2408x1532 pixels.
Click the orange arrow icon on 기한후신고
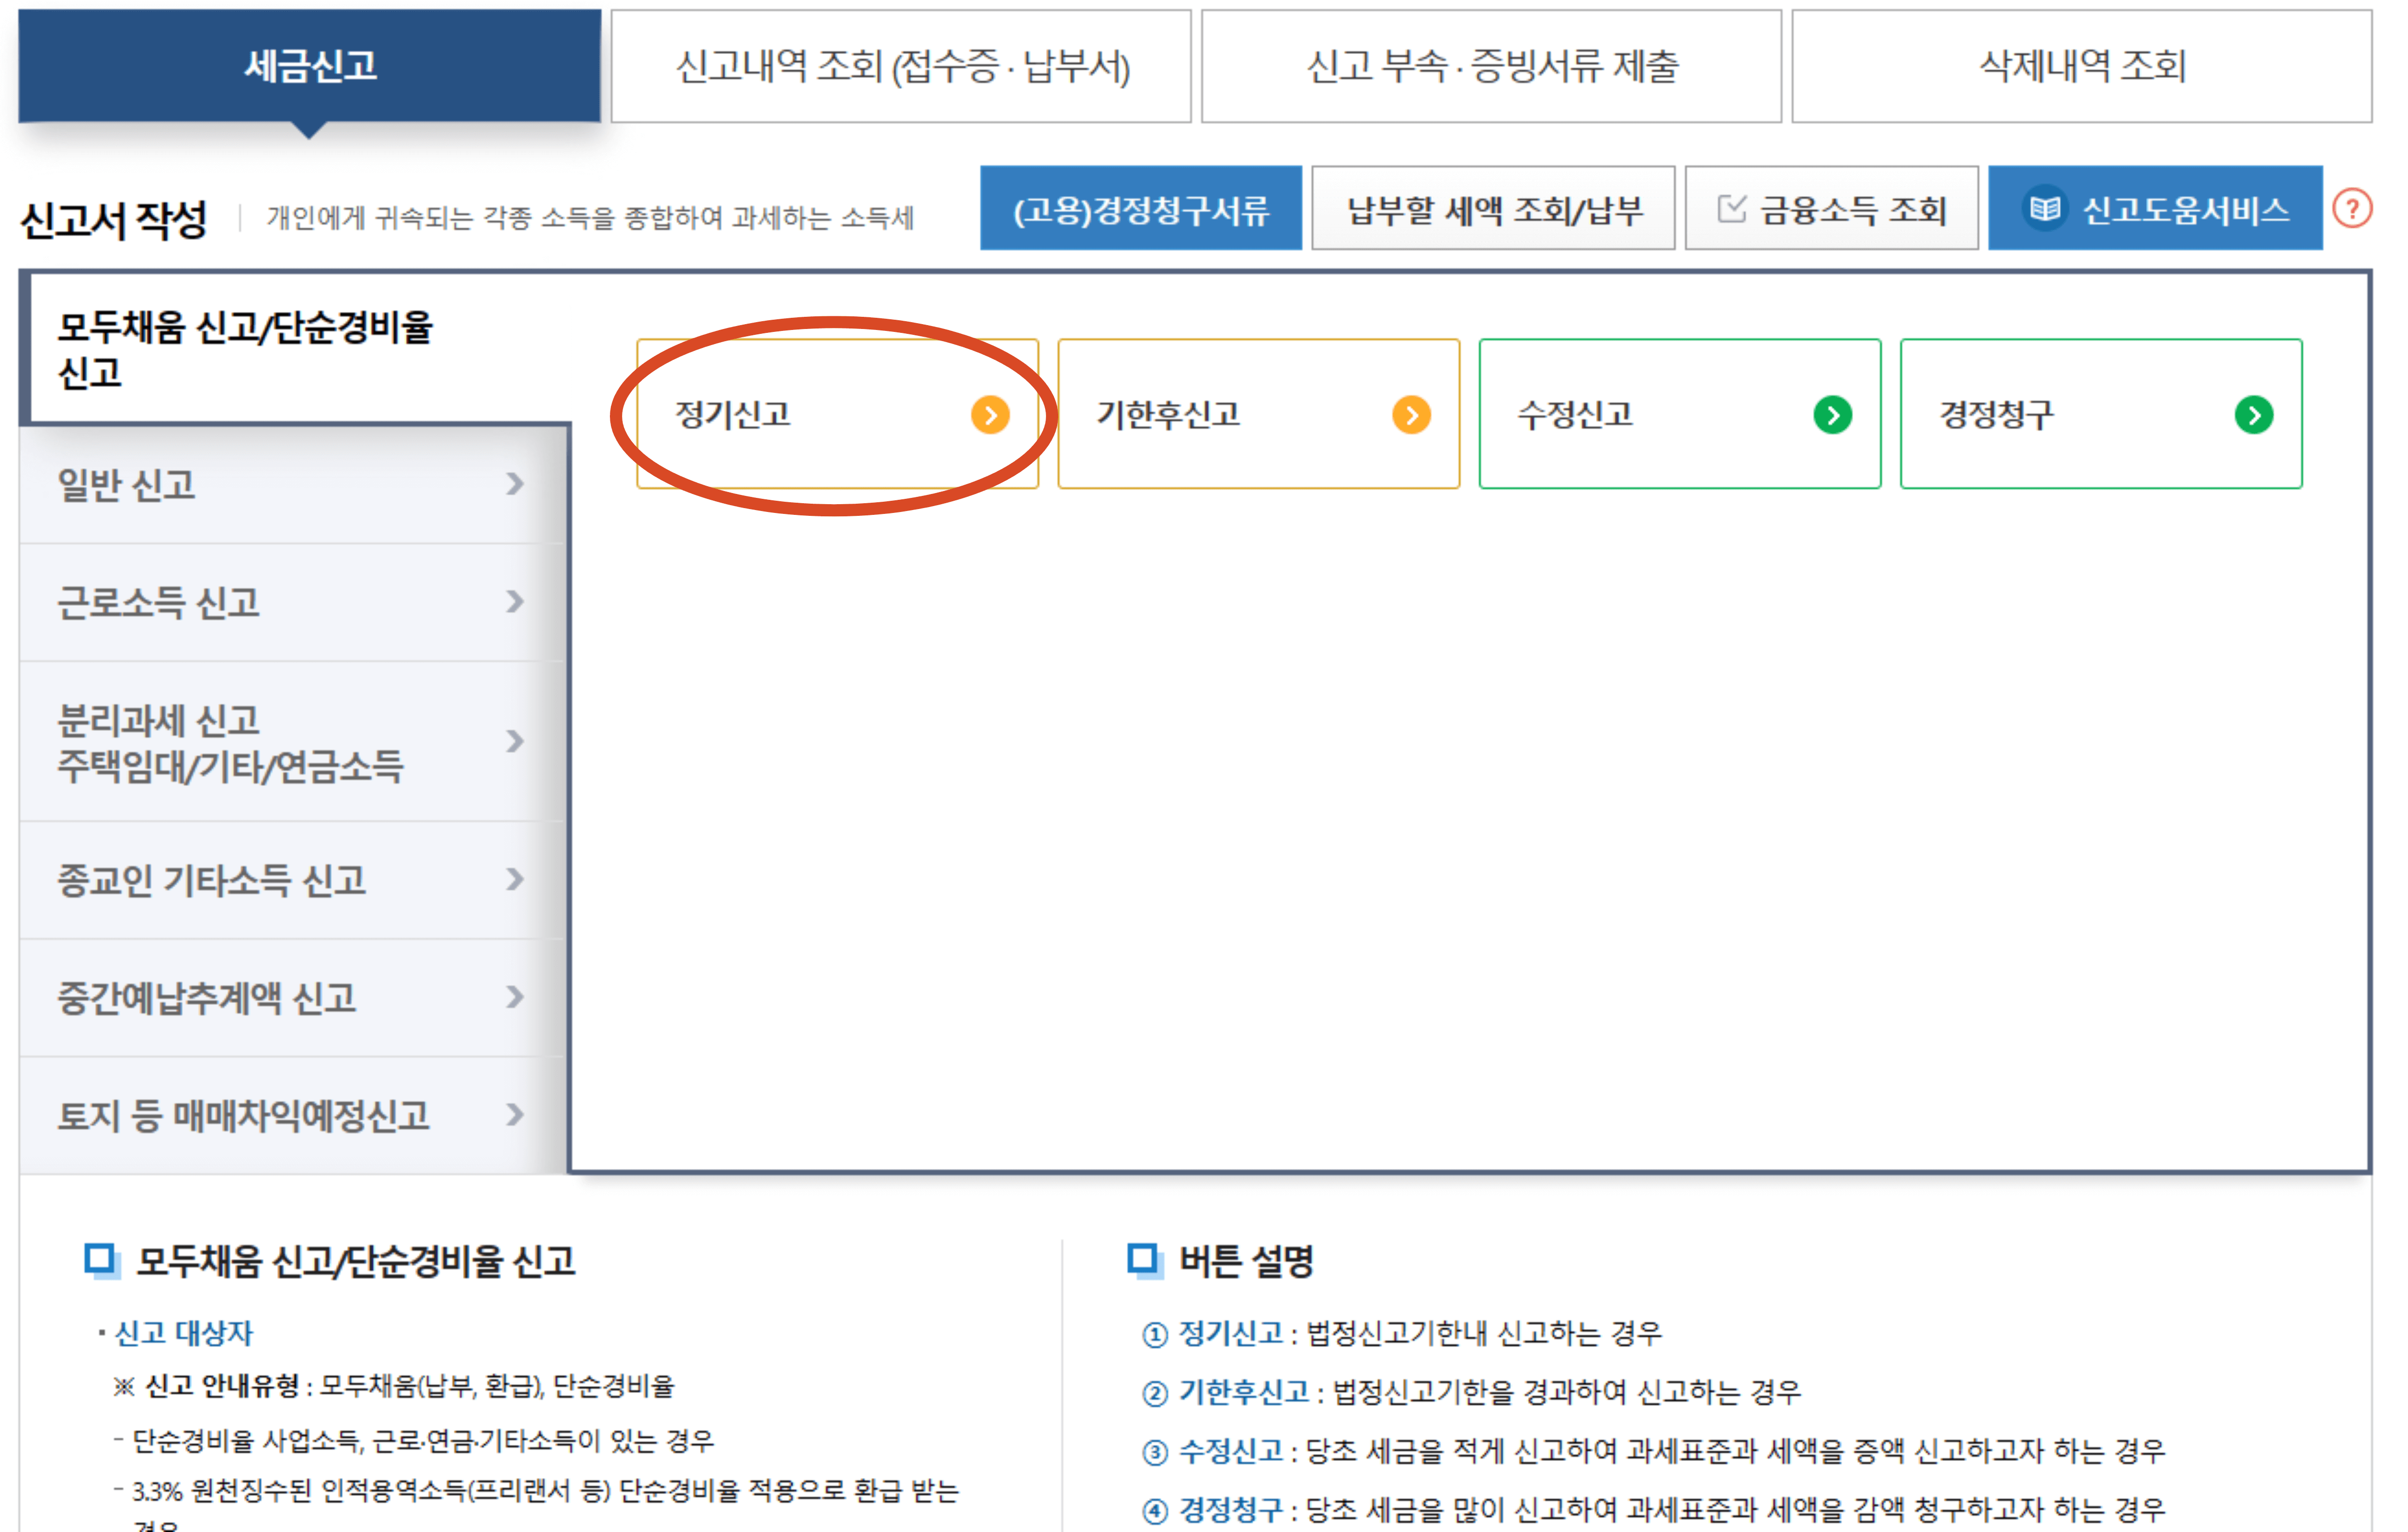click(1411, 415)
